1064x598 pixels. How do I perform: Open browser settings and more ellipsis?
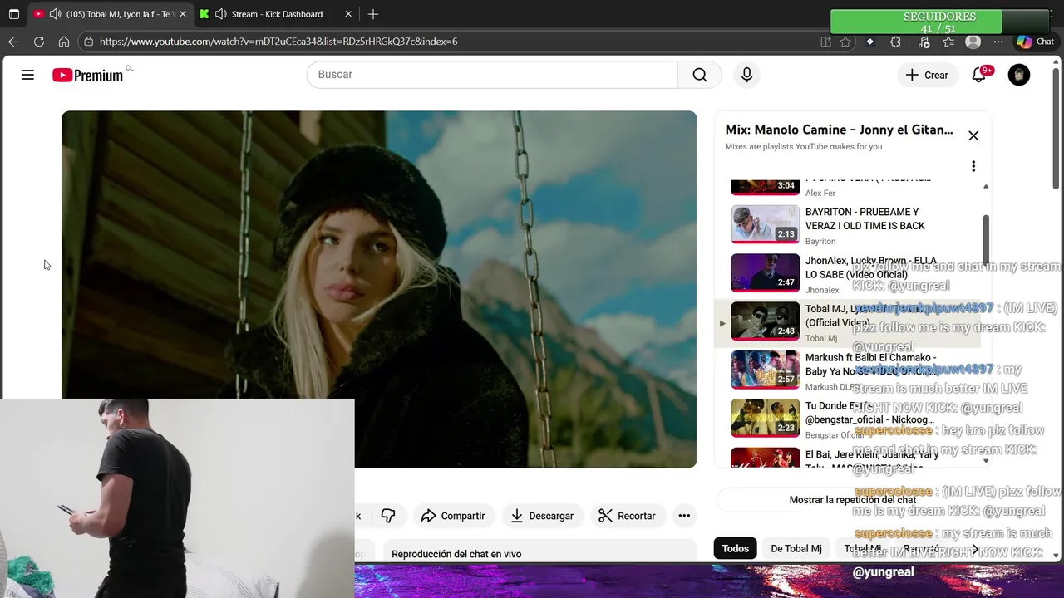pos(998,42)
